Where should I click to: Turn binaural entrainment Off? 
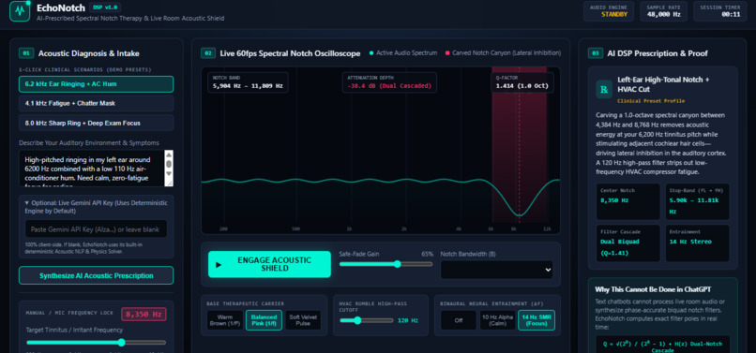[458, 320]
